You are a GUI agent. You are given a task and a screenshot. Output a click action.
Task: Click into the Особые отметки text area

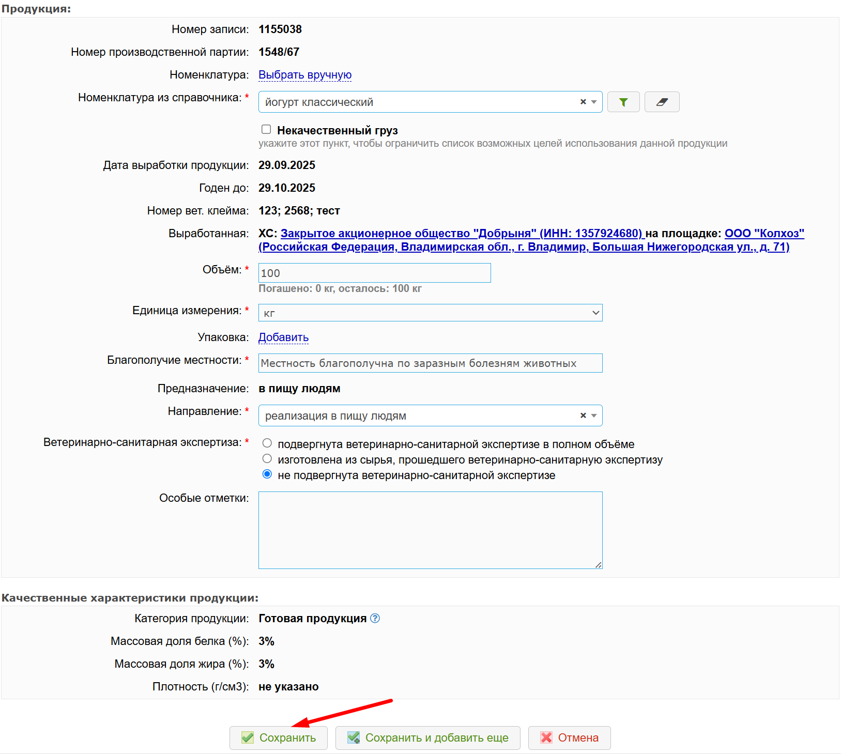point(430,530)
